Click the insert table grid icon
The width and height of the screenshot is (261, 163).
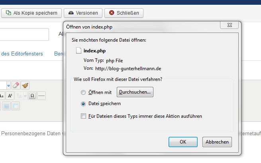click(6, 106)
